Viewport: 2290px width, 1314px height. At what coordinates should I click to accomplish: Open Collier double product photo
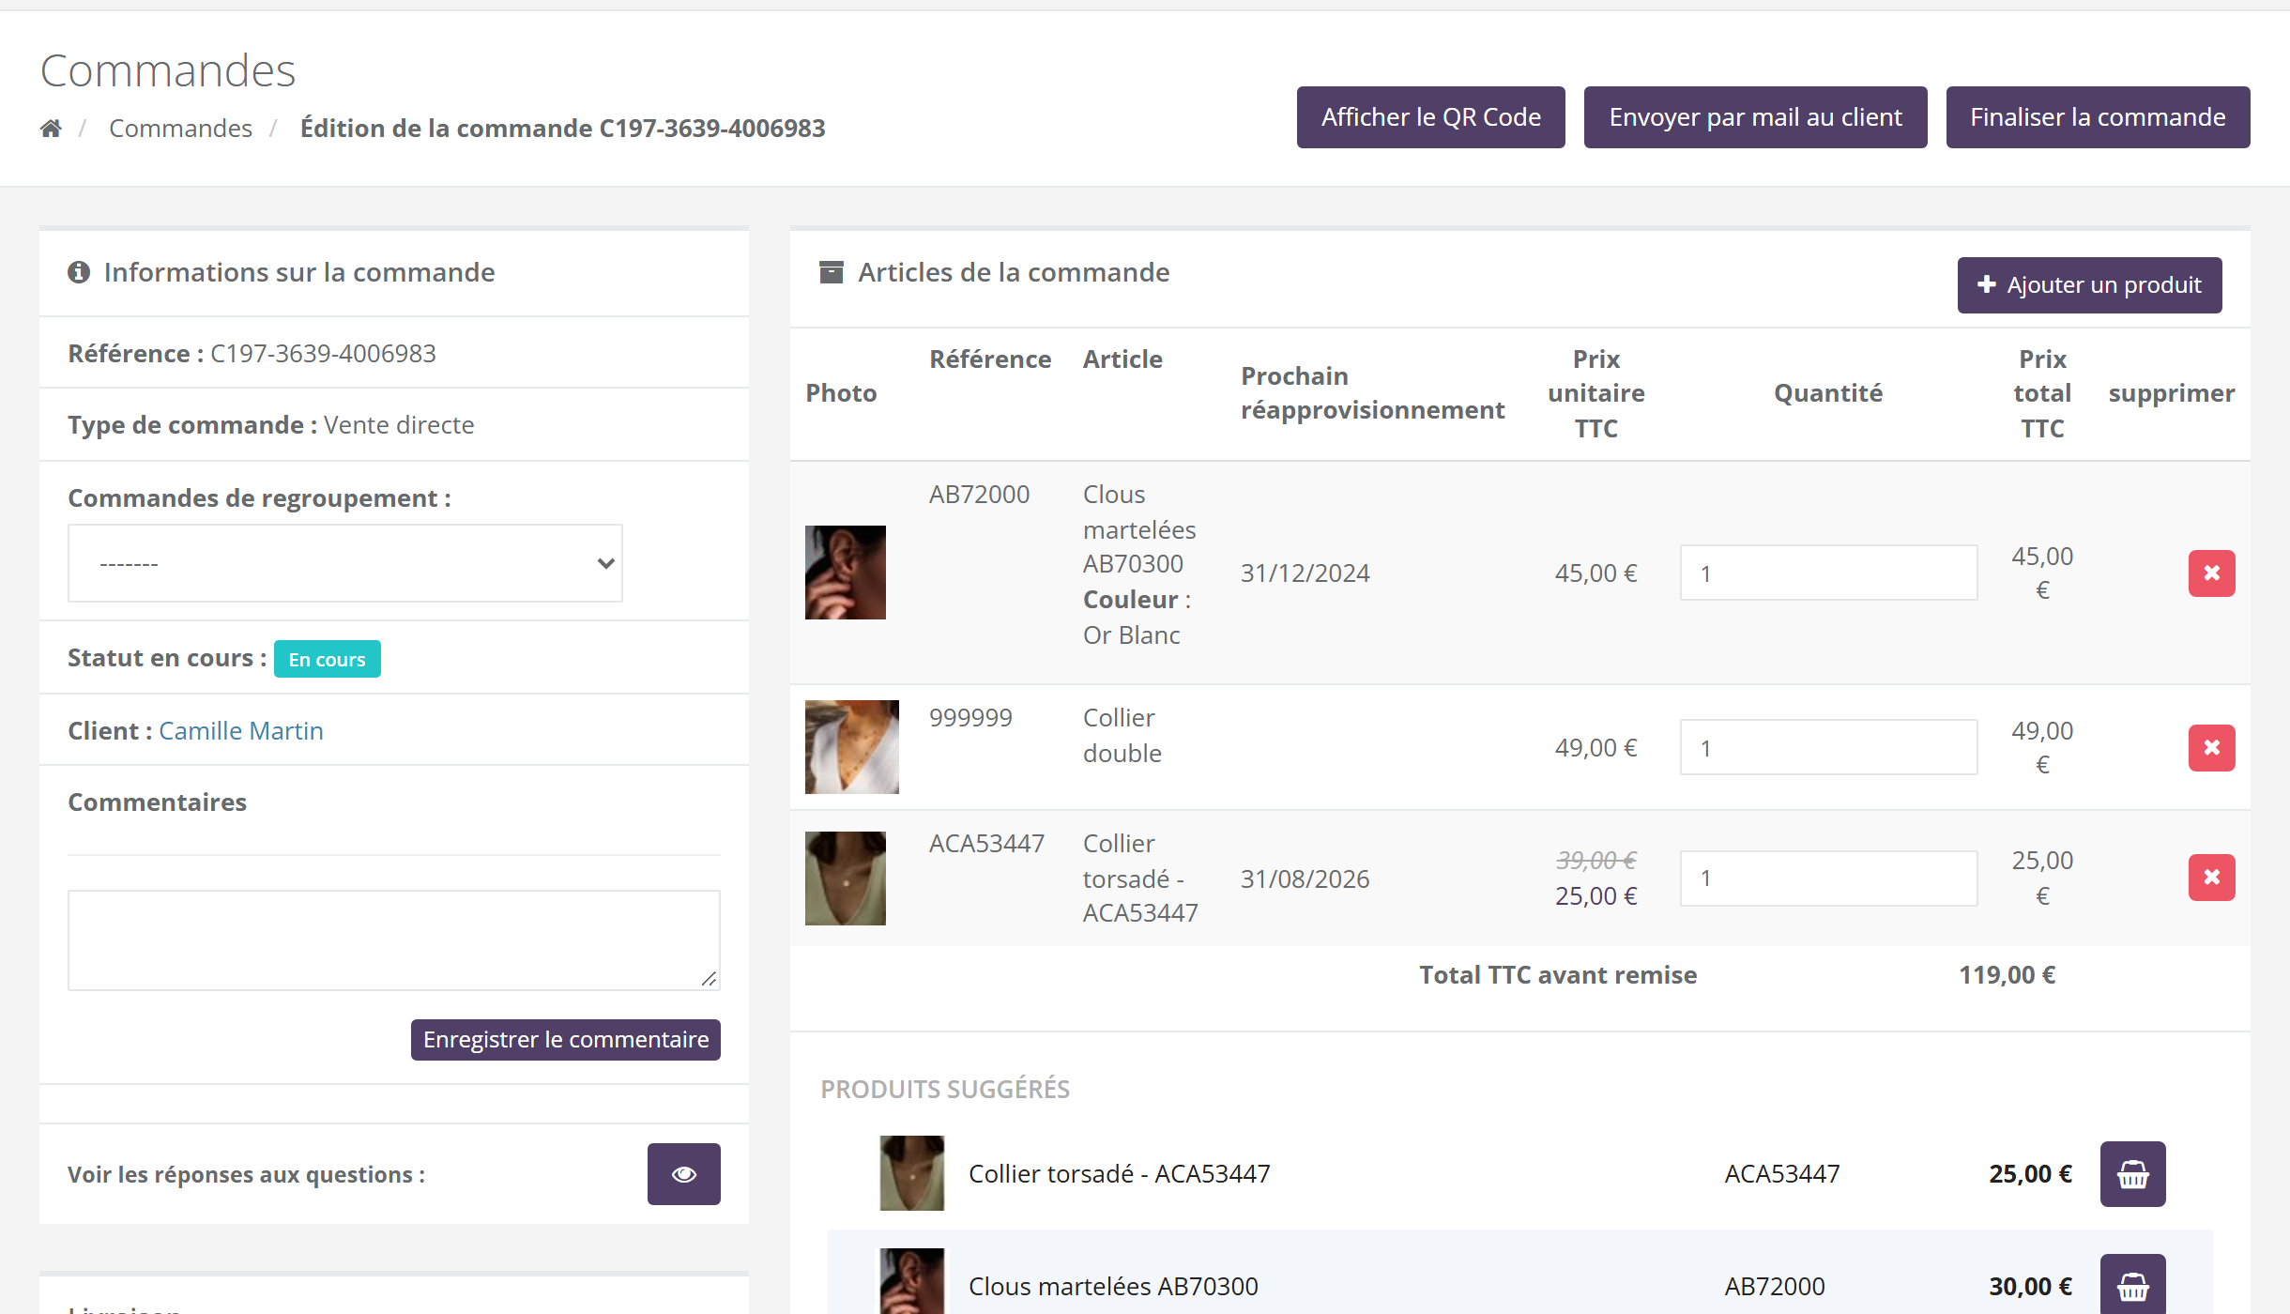851,747
